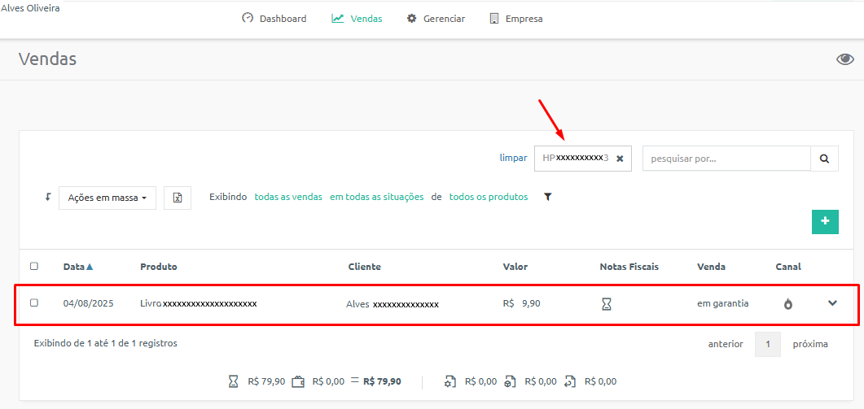Export sales via the spreadsheet icon

tap(178, 198)
